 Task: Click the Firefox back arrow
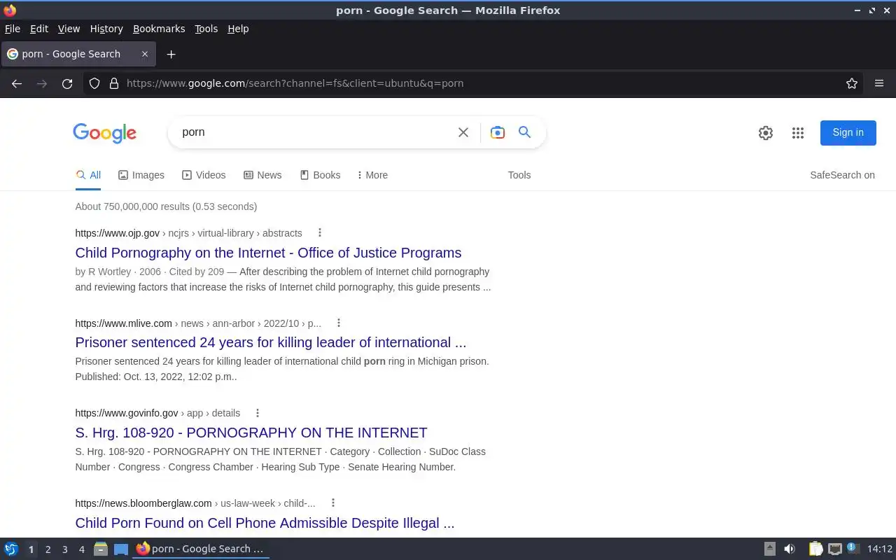[x=17, y=83]
